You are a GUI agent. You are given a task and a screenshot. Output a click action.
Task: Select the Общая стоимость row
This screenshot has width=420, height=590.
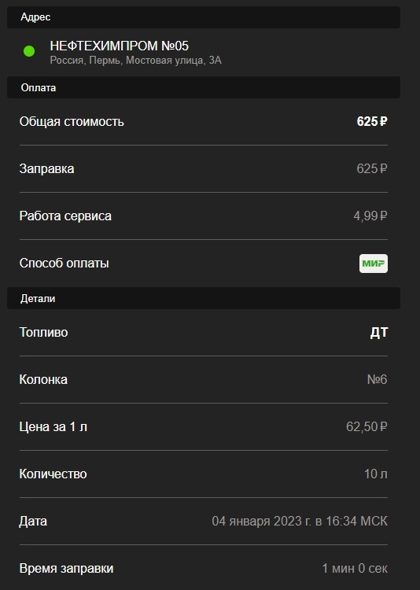204,121
